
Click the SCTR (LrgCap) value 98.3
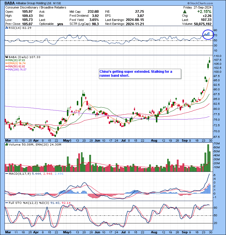(95, 24)
